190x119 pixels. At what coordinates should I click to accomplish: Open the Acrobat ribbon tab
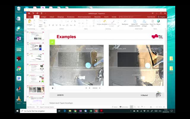114,17
